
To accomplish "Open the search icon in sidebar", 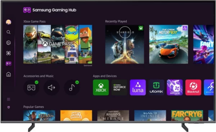I will (8, 32).
